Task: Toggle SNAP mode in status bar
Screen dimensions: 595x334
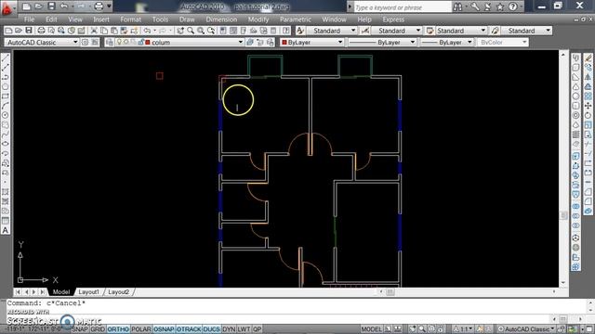Action: (80, 329)
